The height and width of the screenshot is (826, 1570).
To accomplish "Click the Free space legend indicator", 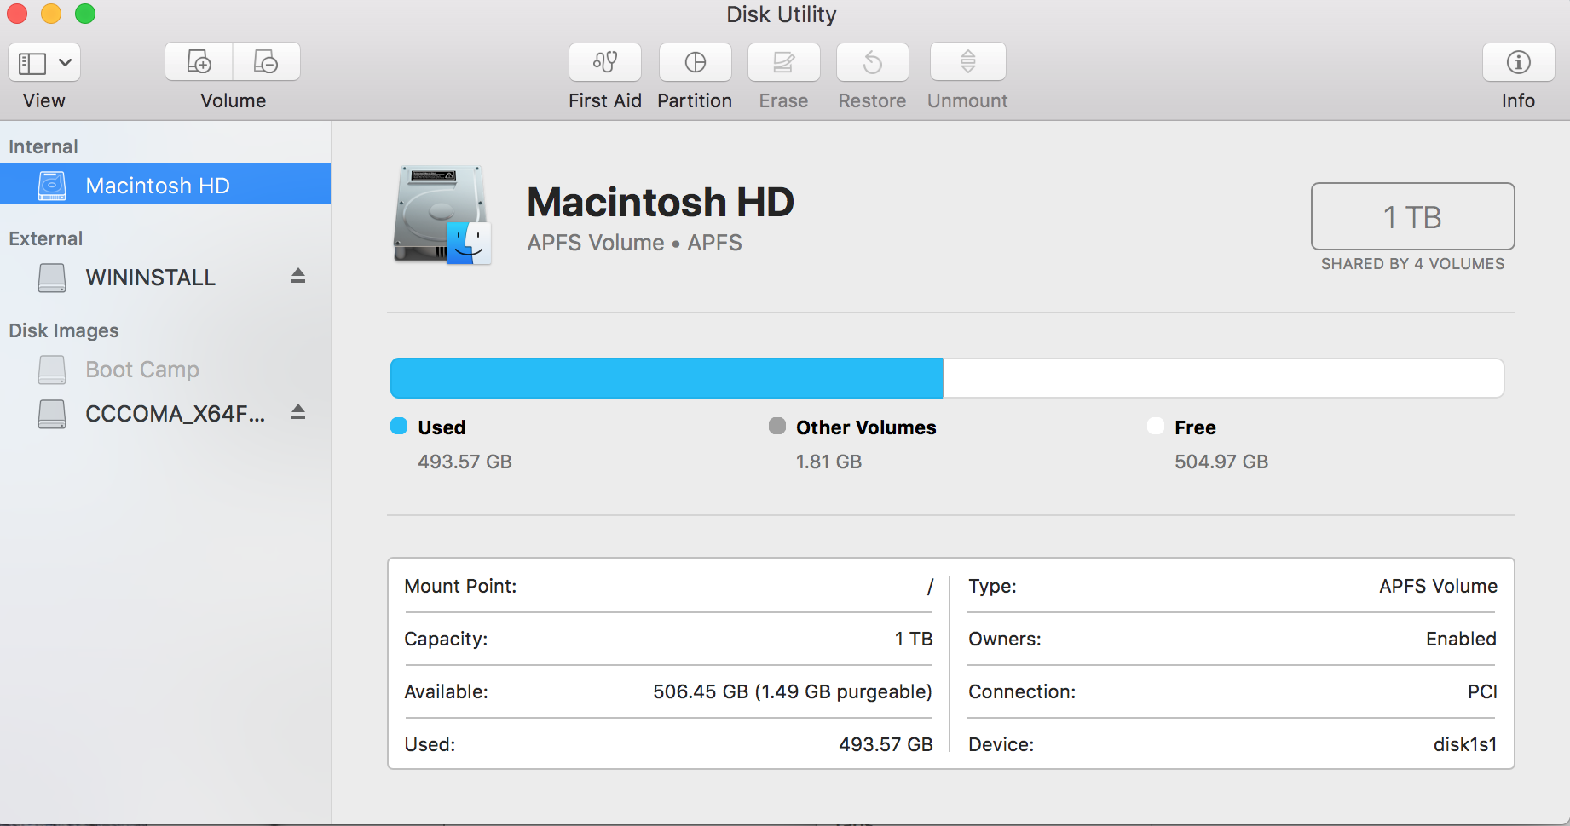I will tap(1155, 426).
